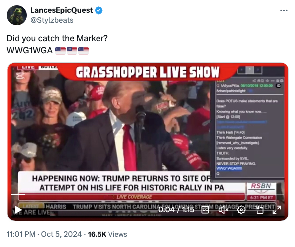Open the tweet timestamp 11:01 PM link
Screen dimensions: 295x247
21,234
